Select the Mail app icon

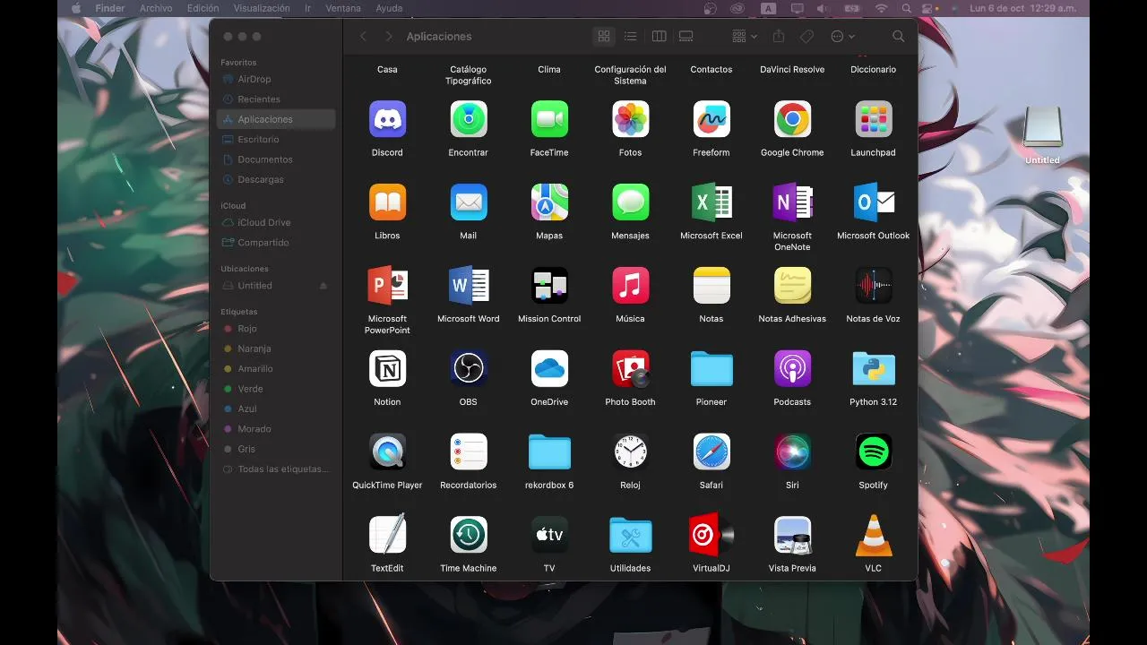(x=469, y=202)
